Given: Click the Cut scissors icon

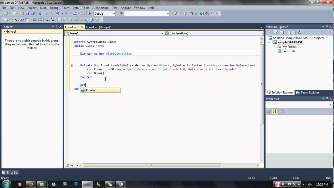Looking at the screenshot, I should point(40,14).
